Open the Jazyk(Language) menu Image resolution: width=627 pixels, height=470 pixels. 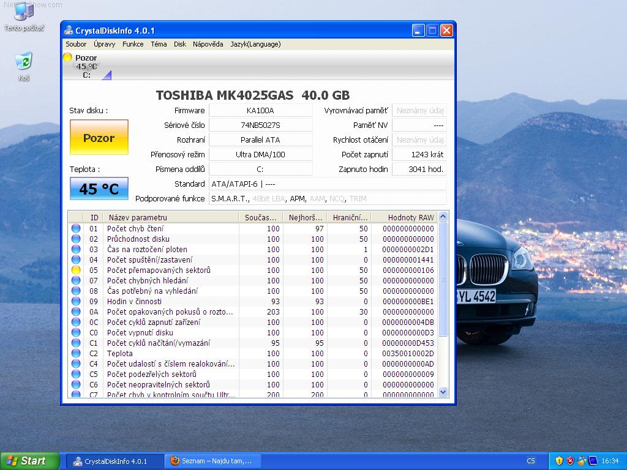(255, 44)
